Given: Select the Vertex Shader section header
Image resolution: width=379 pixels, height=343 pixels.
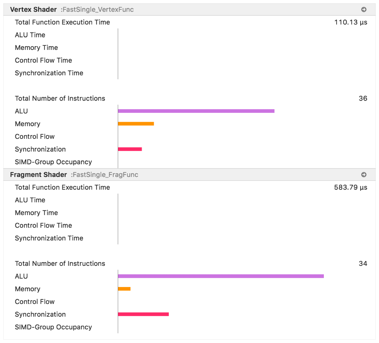Looking at the screenshot, I should pyautogui.click(x=33, y=9).
